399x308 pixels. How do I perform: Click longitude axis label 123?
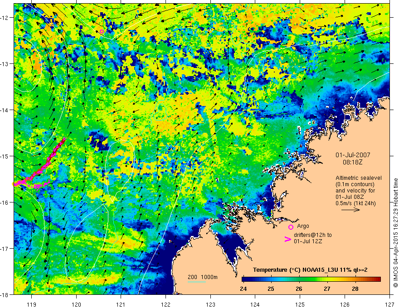pos(210,304)
